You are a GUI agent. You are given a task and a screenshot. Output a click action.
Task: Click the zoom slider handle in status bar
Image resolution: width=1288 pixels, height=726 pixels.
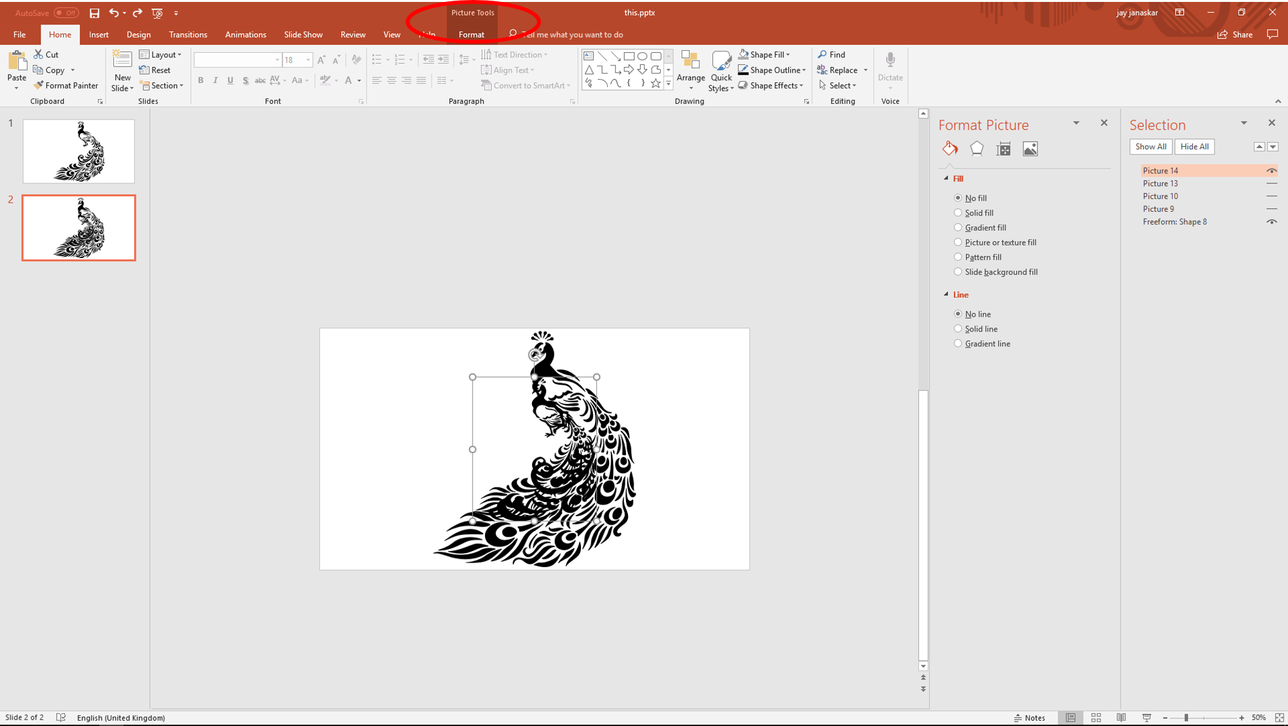pyautogui.click(x=1186, y=718)
